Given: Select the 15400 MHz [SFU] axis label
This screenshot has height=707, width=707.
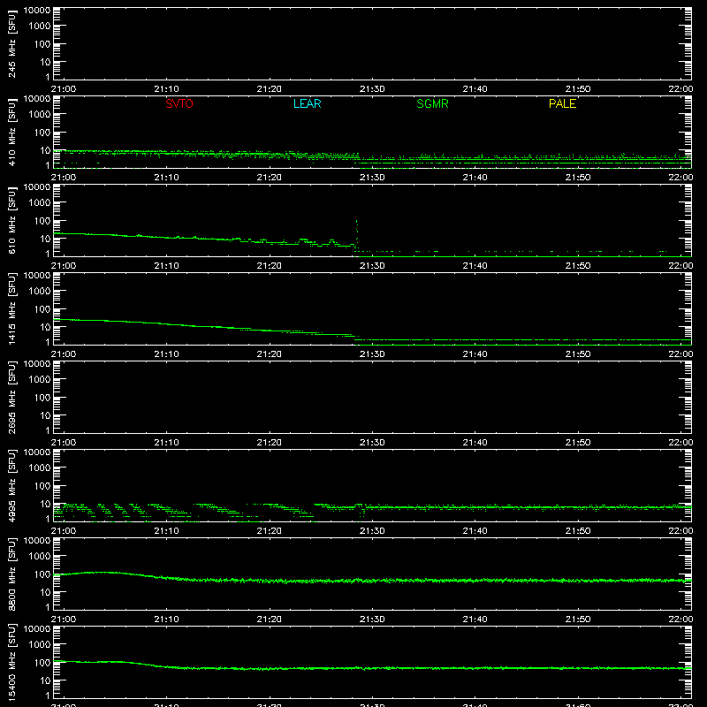Looking at the screenshot, I should pos(11,662).
